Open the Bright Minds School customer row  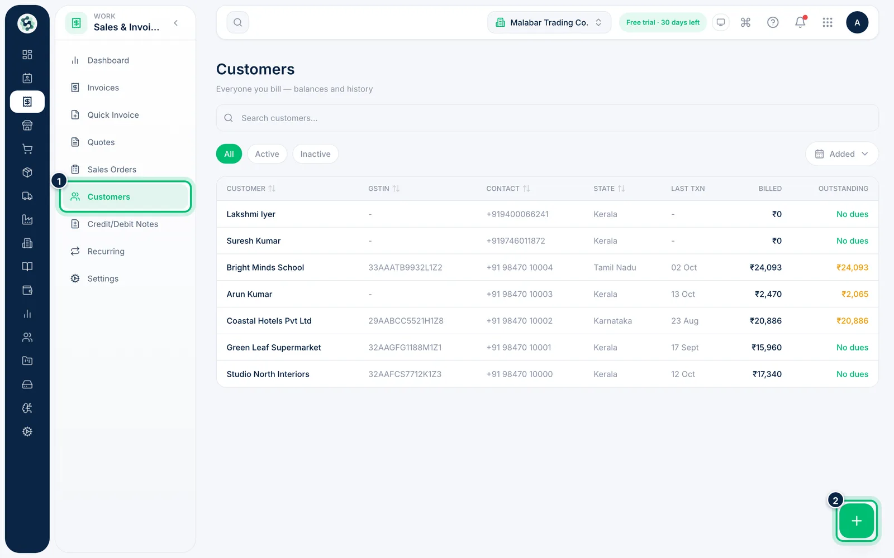coord(548,268)
